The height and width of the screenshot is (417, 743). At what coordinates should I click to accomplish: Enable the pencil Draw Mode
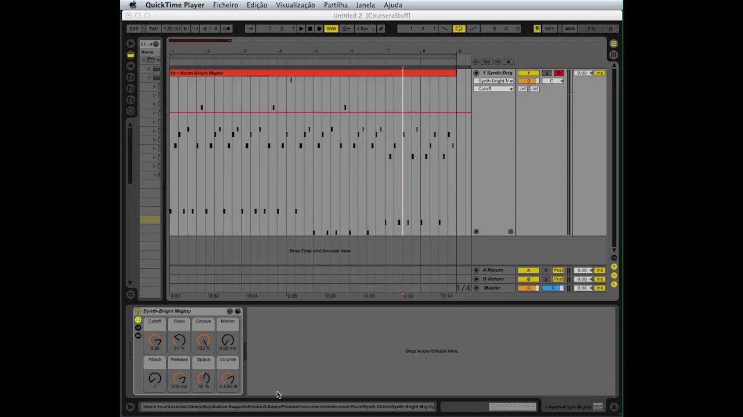click(381, 28)
